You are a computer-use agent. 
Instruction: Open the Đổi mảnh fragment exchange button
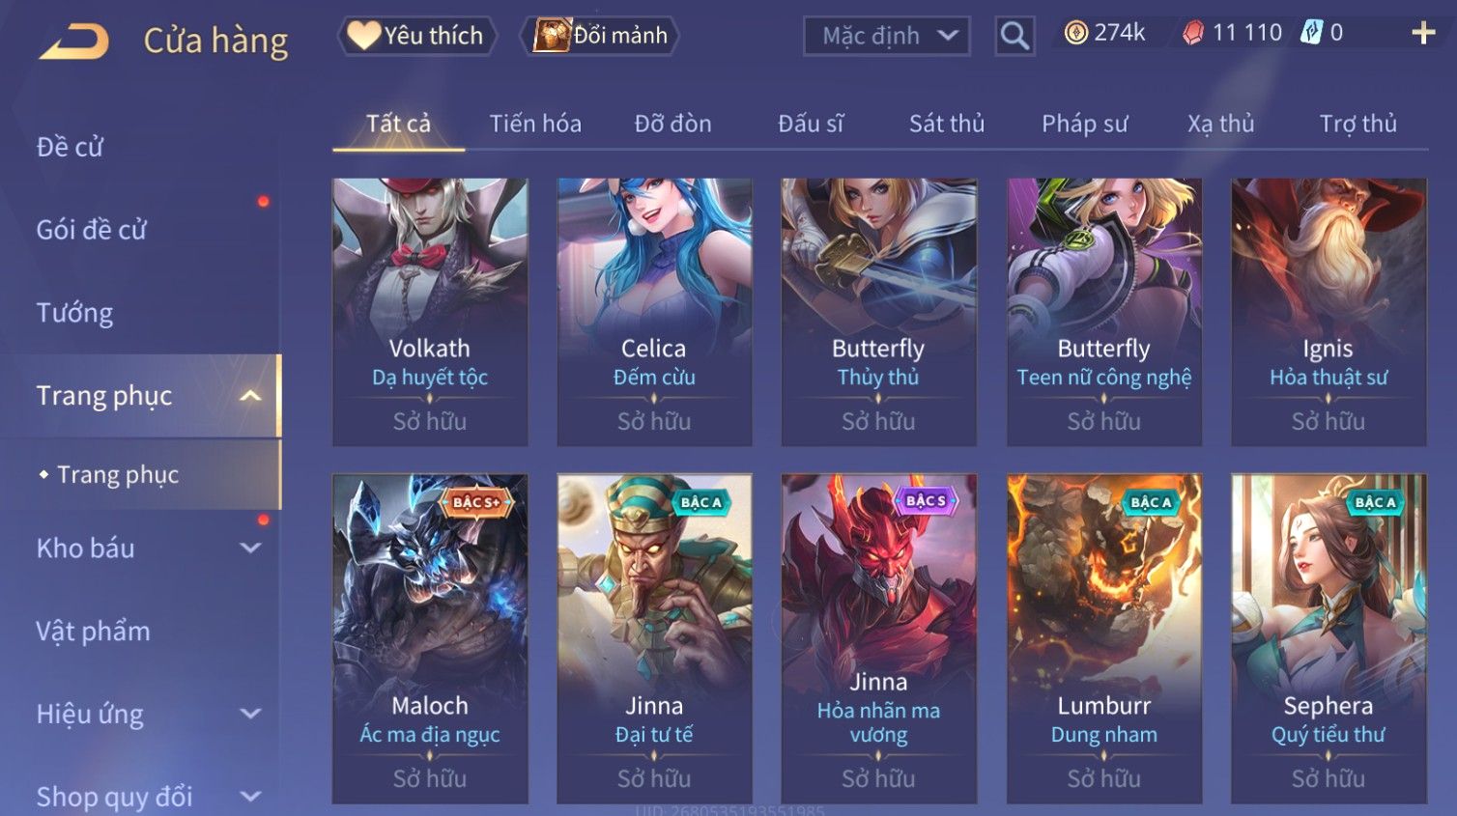(602, 36)
